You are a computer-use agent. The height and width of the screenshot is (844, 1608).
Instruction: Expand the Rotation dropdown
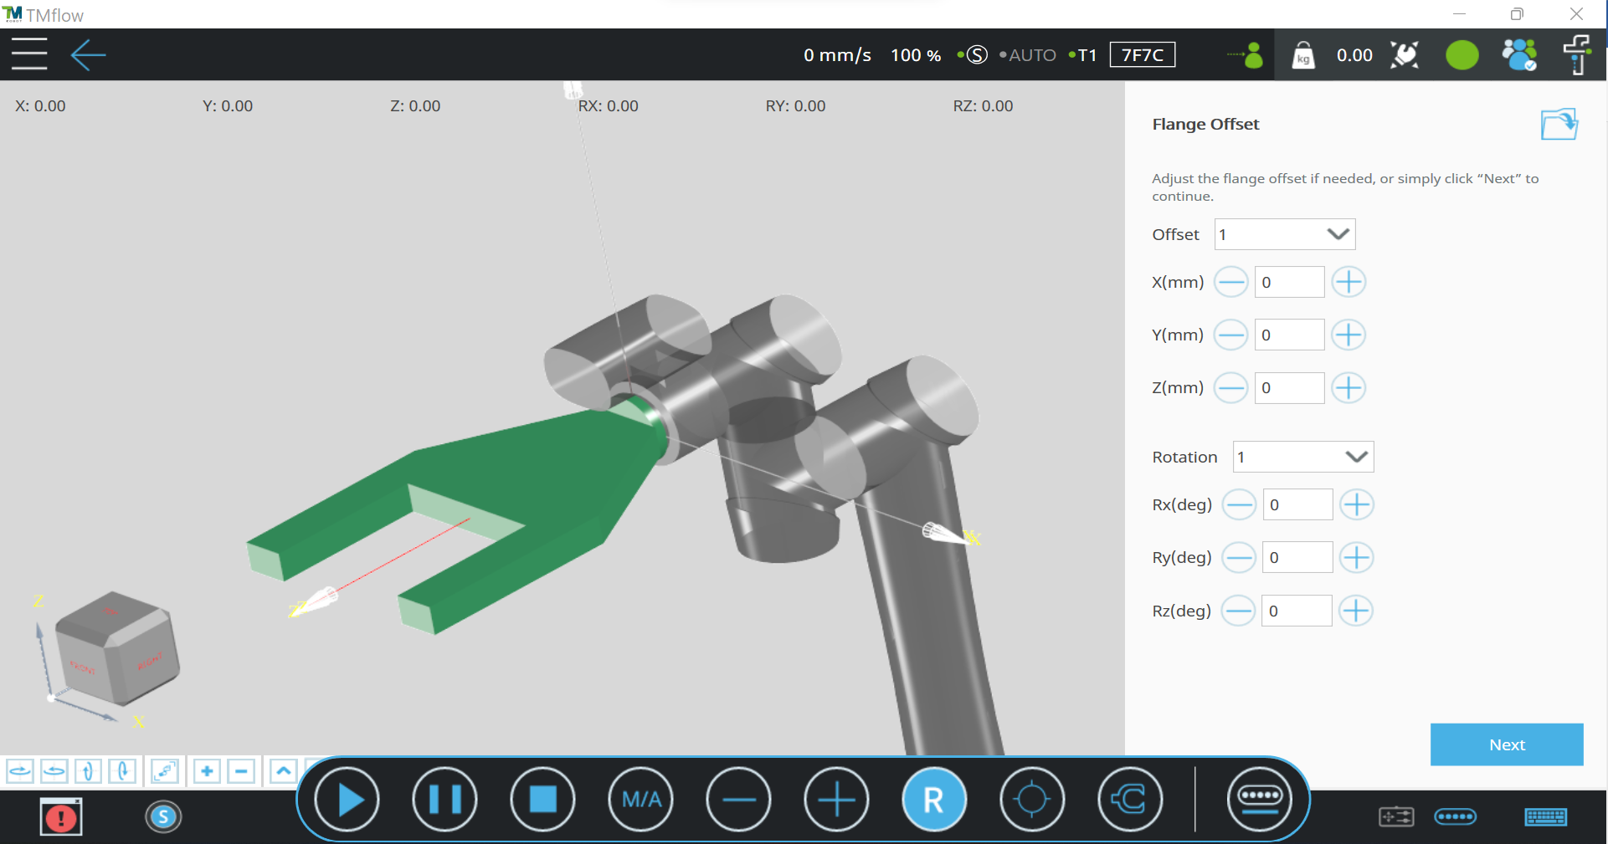[x=1356, y=457]
